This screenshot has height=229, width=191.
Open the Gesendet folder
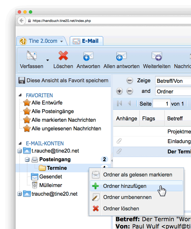click(x=51, y=176)
